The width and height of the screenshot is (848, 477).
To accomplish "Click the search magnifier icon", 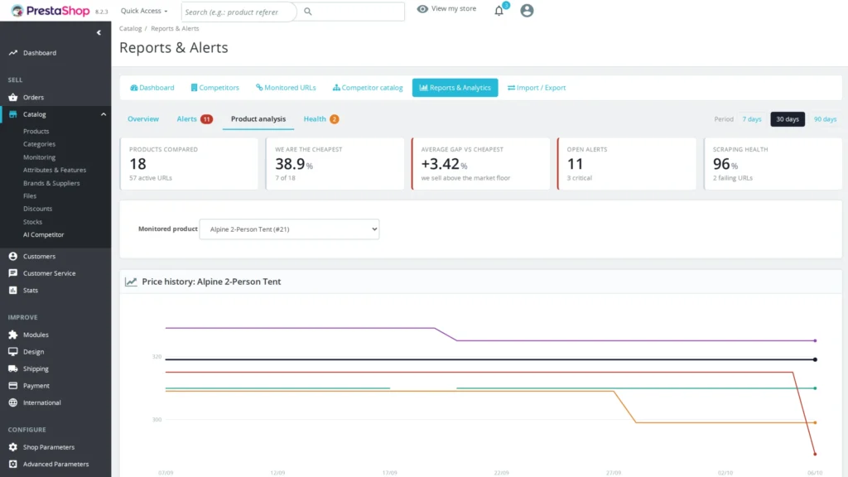I will [x=308, y=12].
